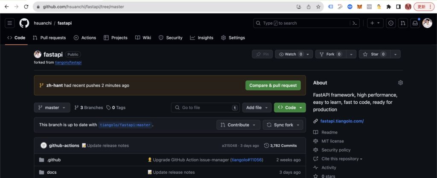The image size is (437, 178).
Task: Go to GitHub home via Octocat logo
Action: 24,23
